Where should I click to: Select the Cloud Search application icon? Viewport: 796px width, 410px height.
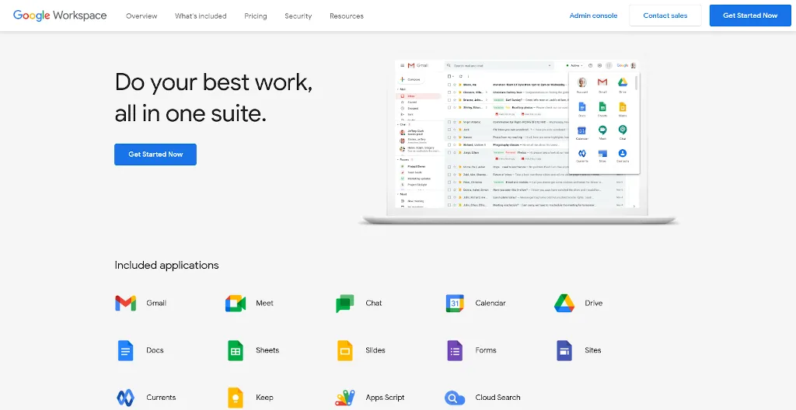click(x=455, y=398)
